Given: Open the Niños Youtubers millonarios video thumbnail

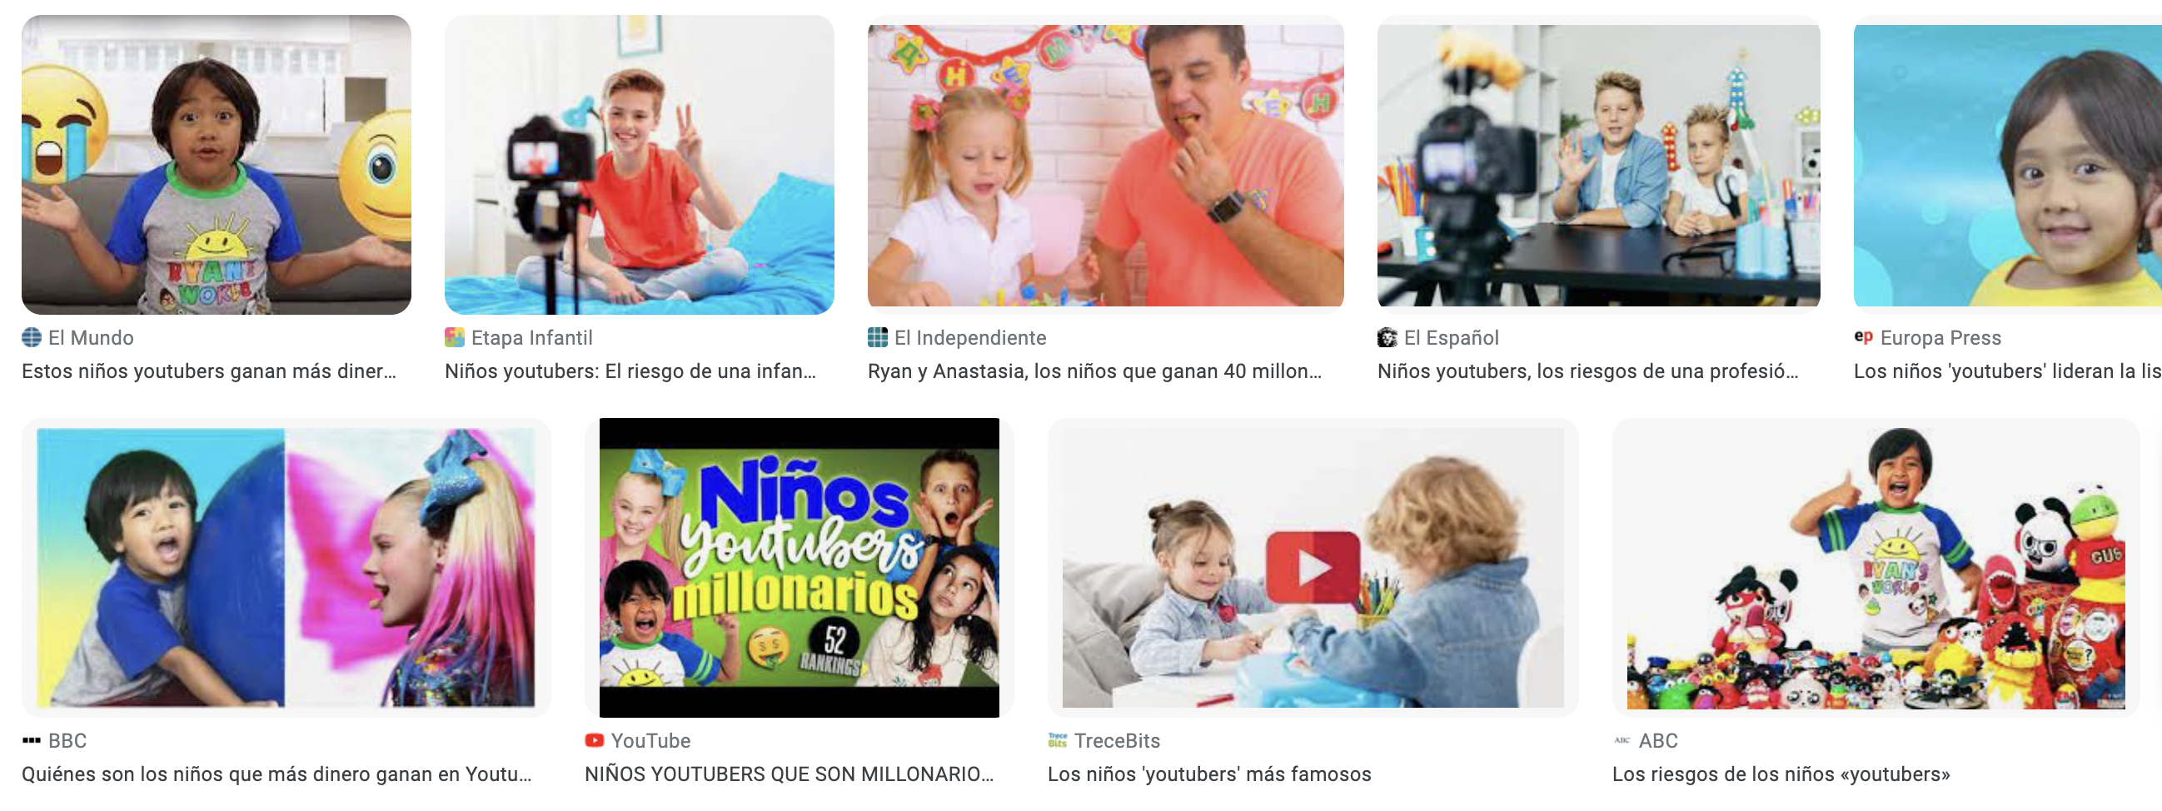Looking at the screenshot, I should pyautogui.click(x=799, y=568).
